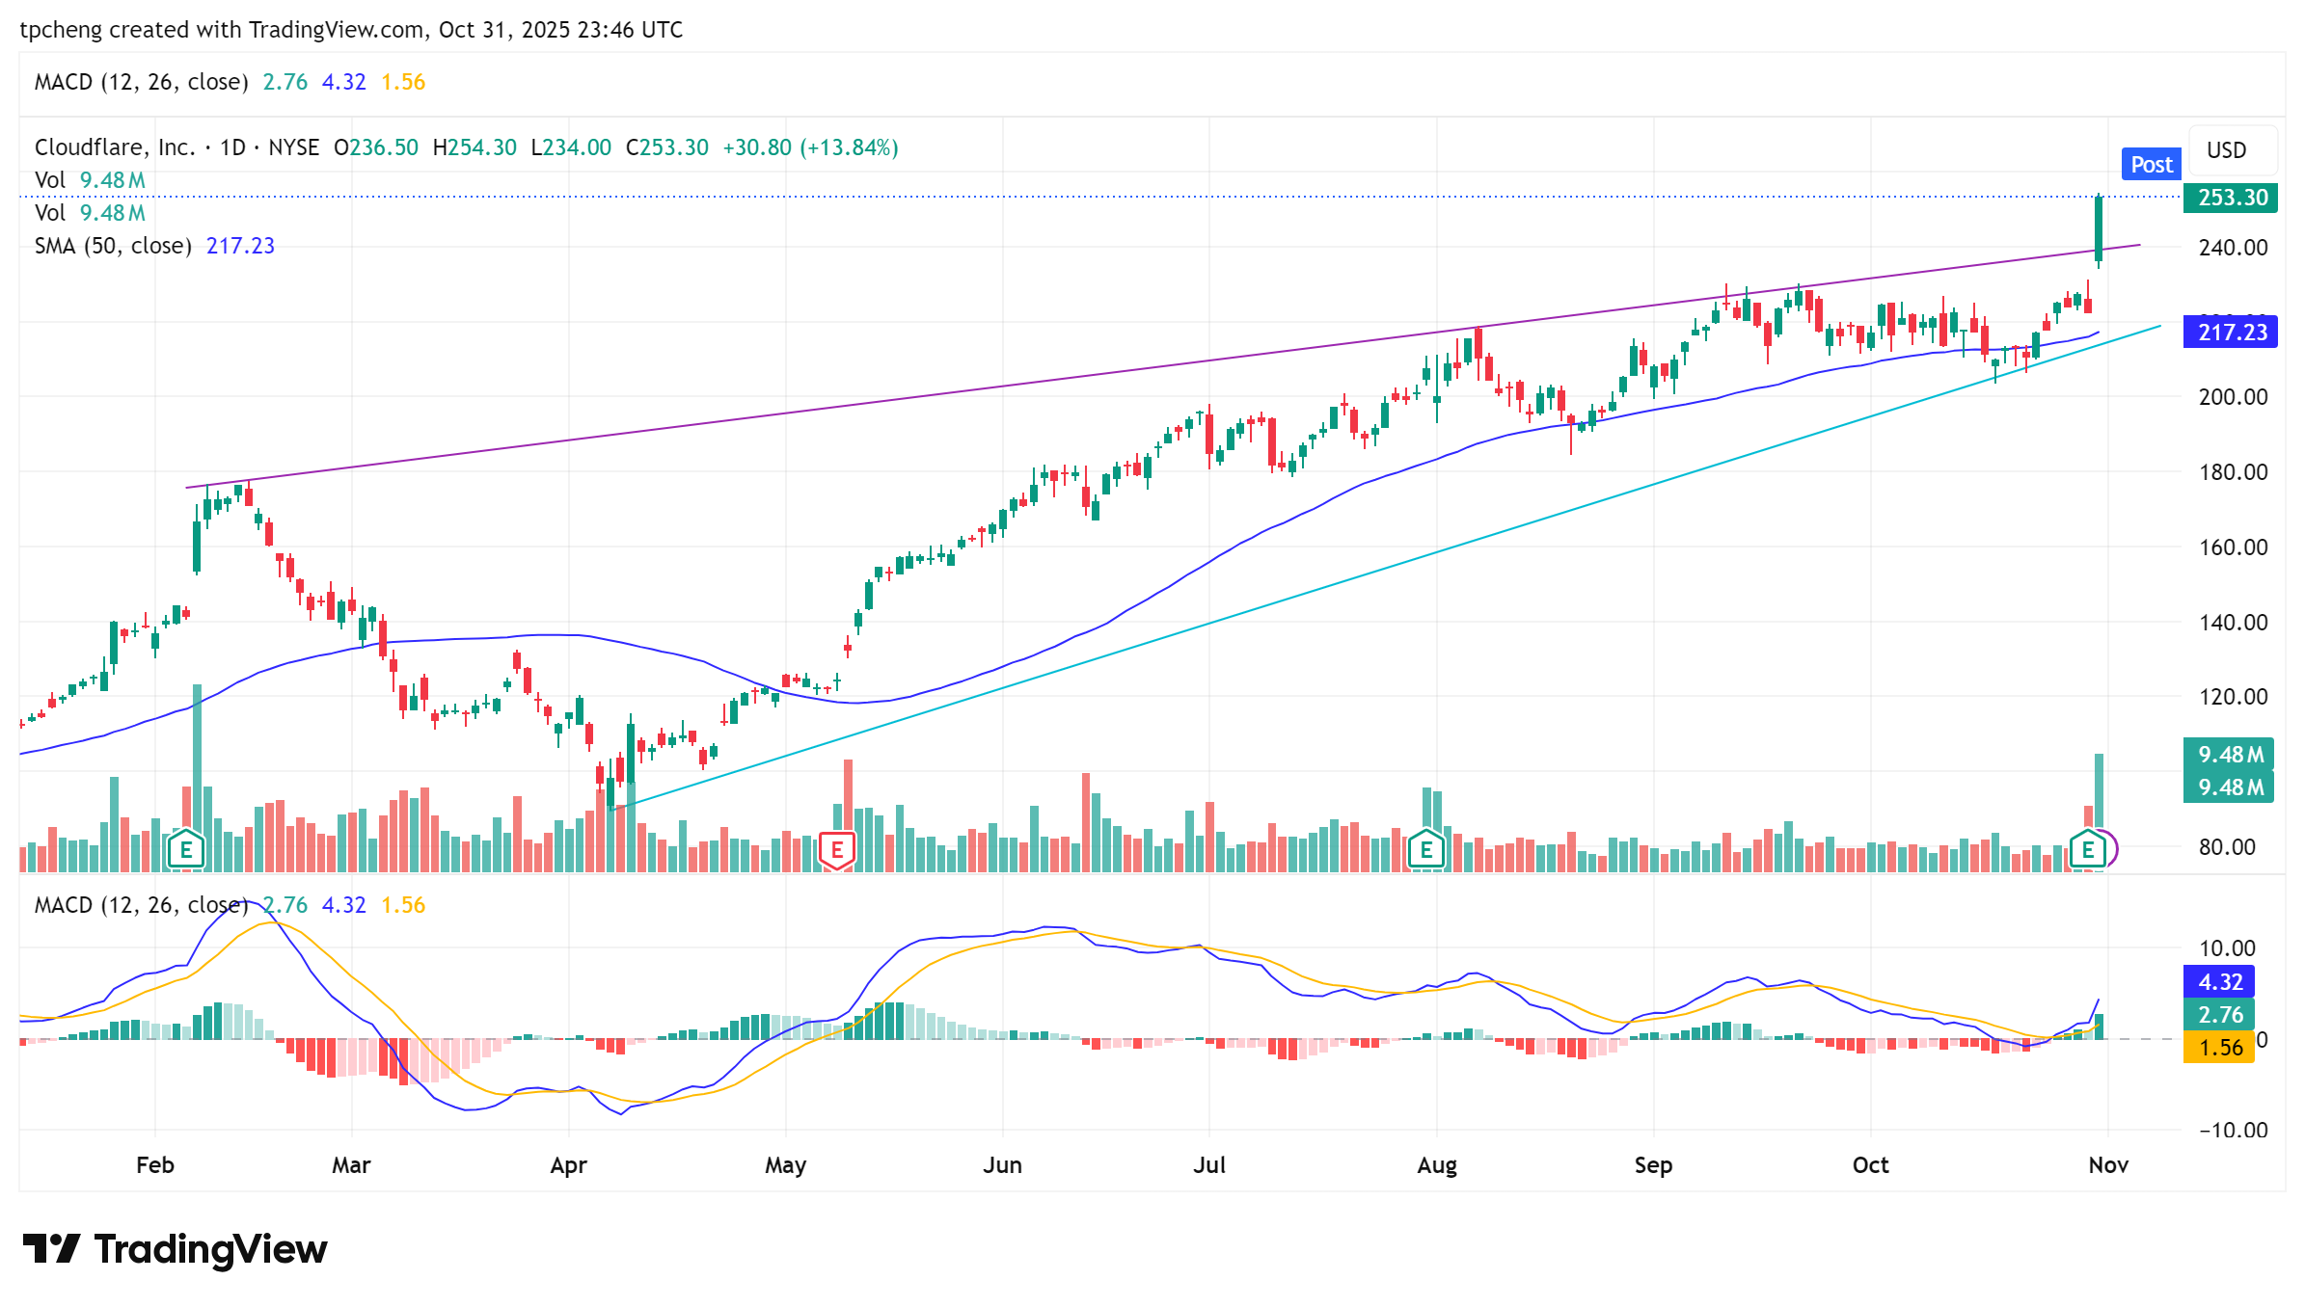Click the blue 217.23 SMA price label
This screenshot has width=2305, height=1307.
(x=2231, y=333)
